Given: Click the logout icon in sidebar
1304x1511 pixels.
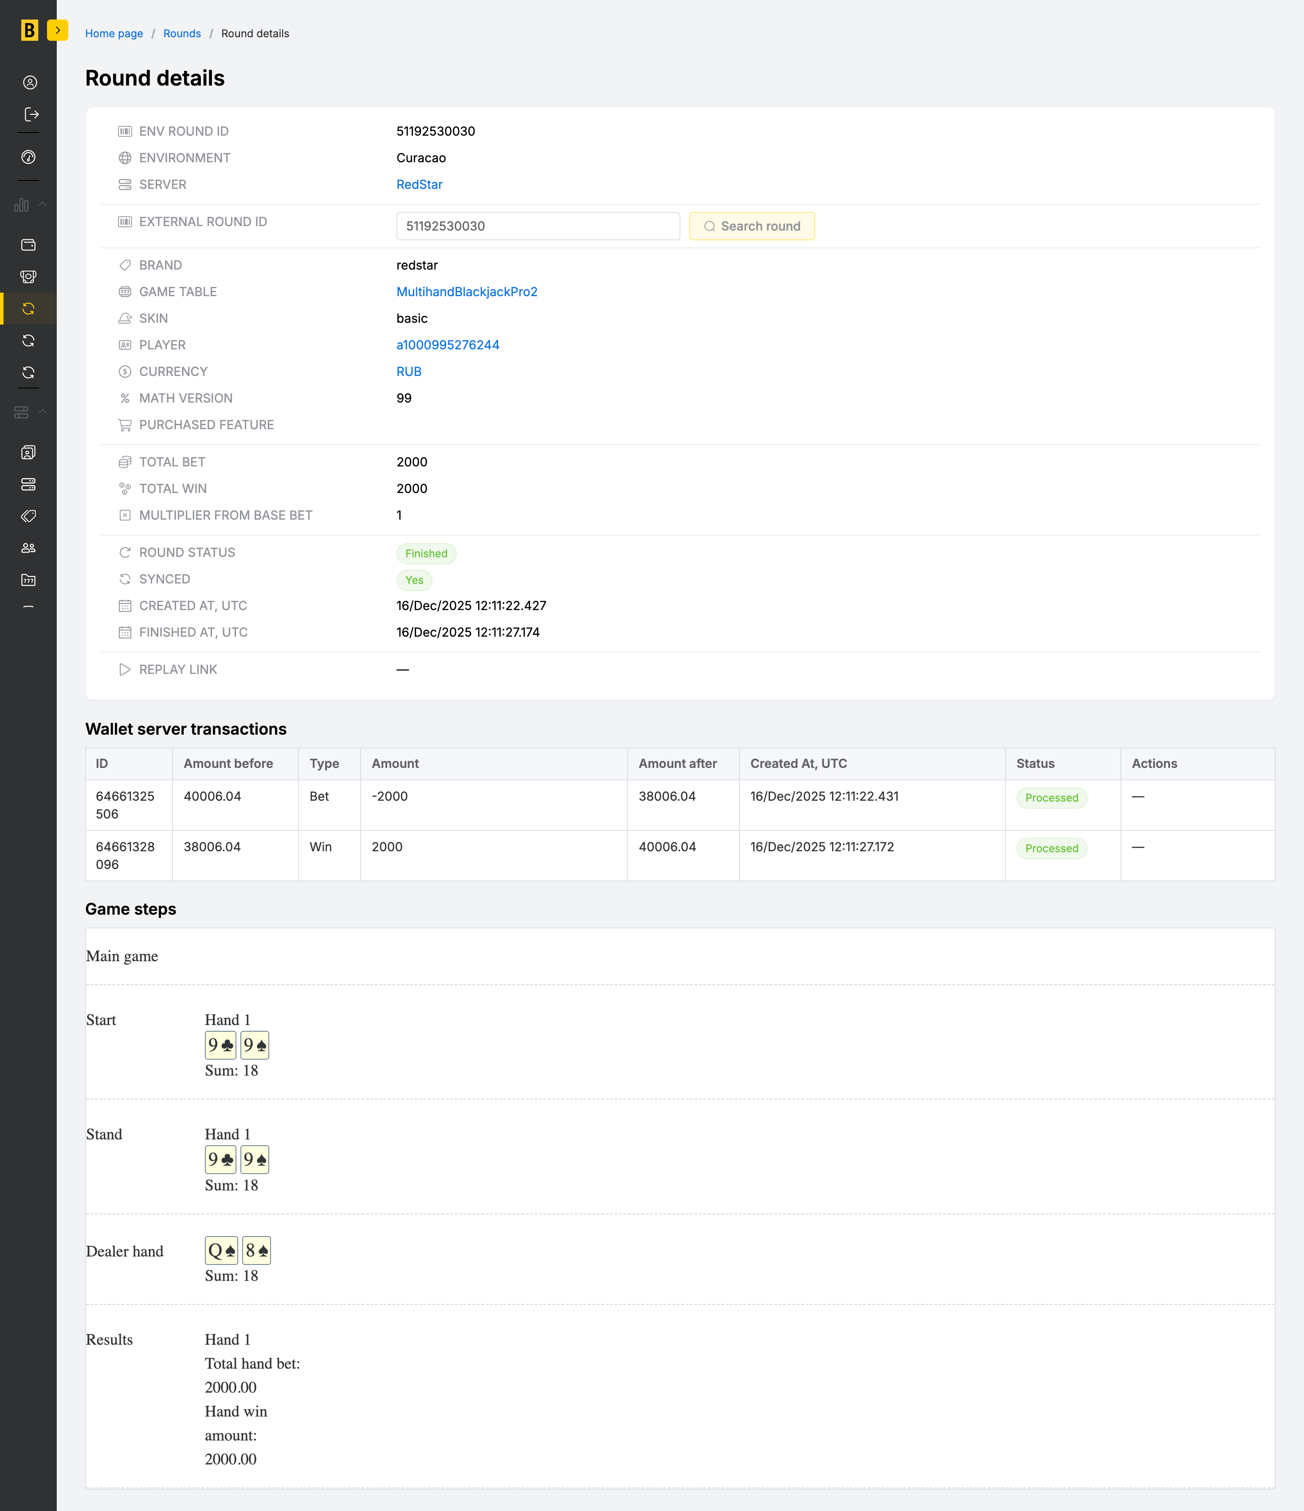Looking at the screenshot, I should (x=31, y=114).
